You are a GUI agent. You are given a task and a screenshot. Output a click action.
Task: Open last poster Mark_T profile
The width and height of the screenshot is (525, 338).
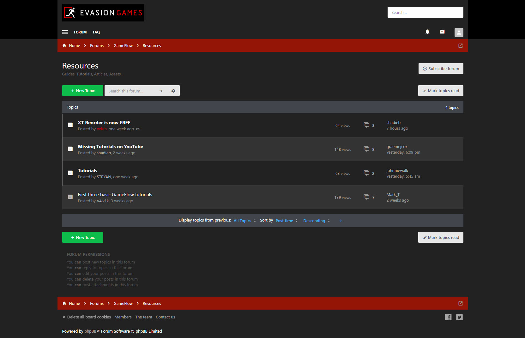point(393,195)
